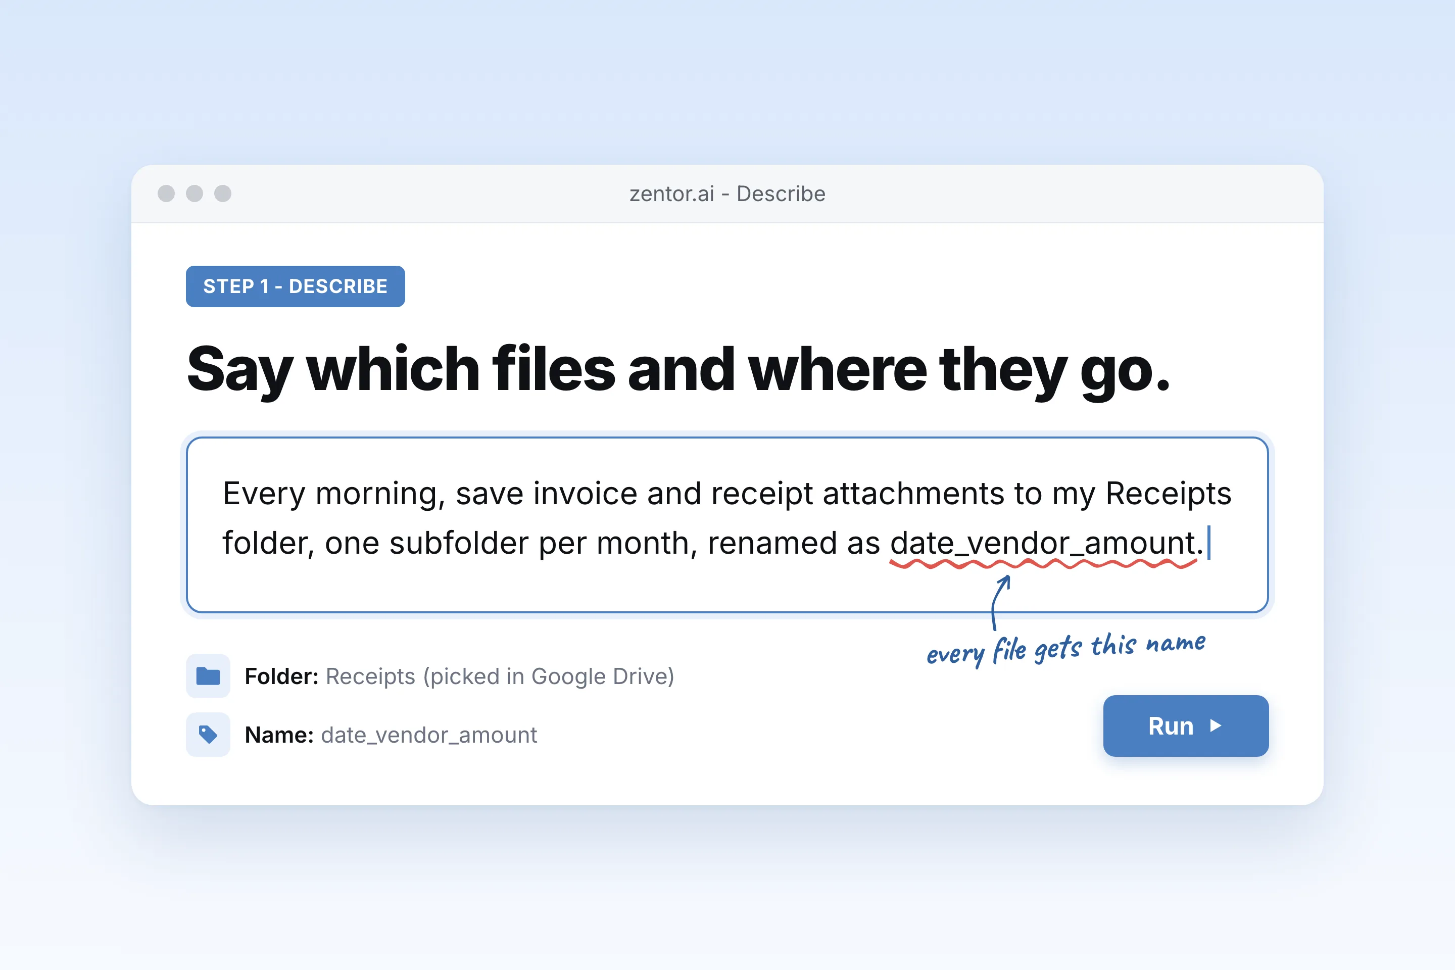Click the middle gray window control dot

pyautogui.click(x=194, y=193)
